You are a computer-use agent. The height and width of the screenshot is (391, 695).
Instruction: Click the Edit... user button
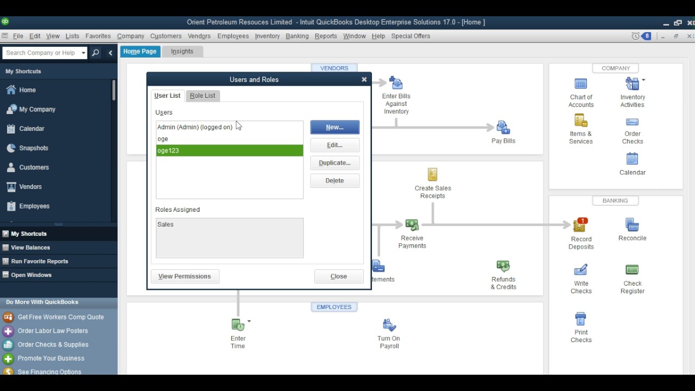[x=334, y=145]
